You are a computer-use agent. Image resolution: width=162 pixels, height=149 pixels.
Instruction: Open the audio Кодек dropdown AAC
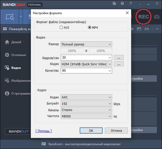click(x=86, y=97)
